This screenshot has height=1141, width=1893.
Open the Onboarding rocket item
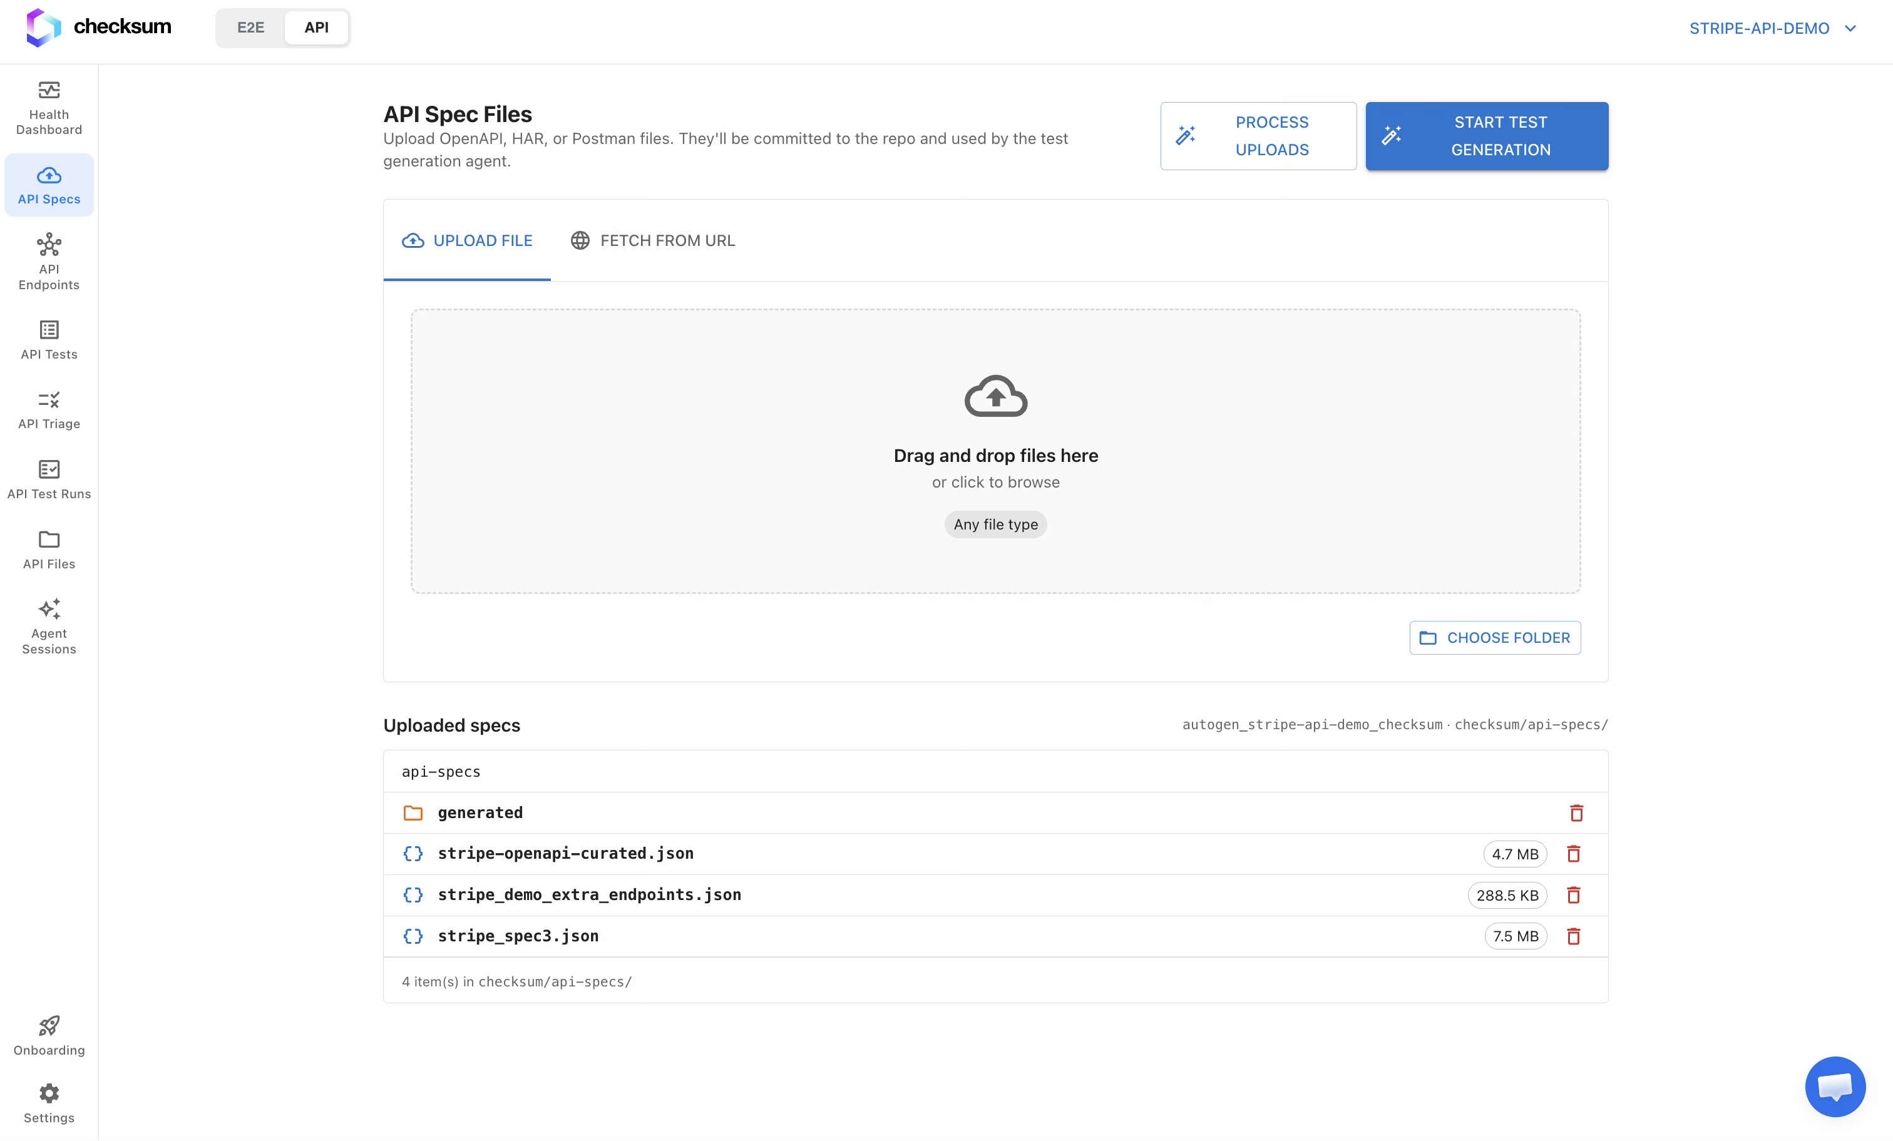coord(49,1035)
